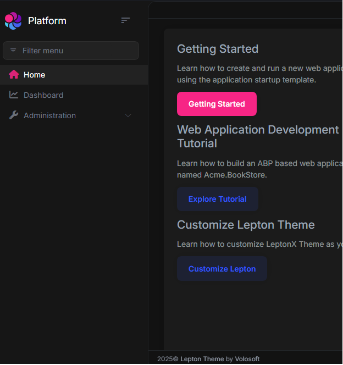Click the Customize Lepton button
The height and width of the screenshot is (365, 343).
click(x=222, y=269)
